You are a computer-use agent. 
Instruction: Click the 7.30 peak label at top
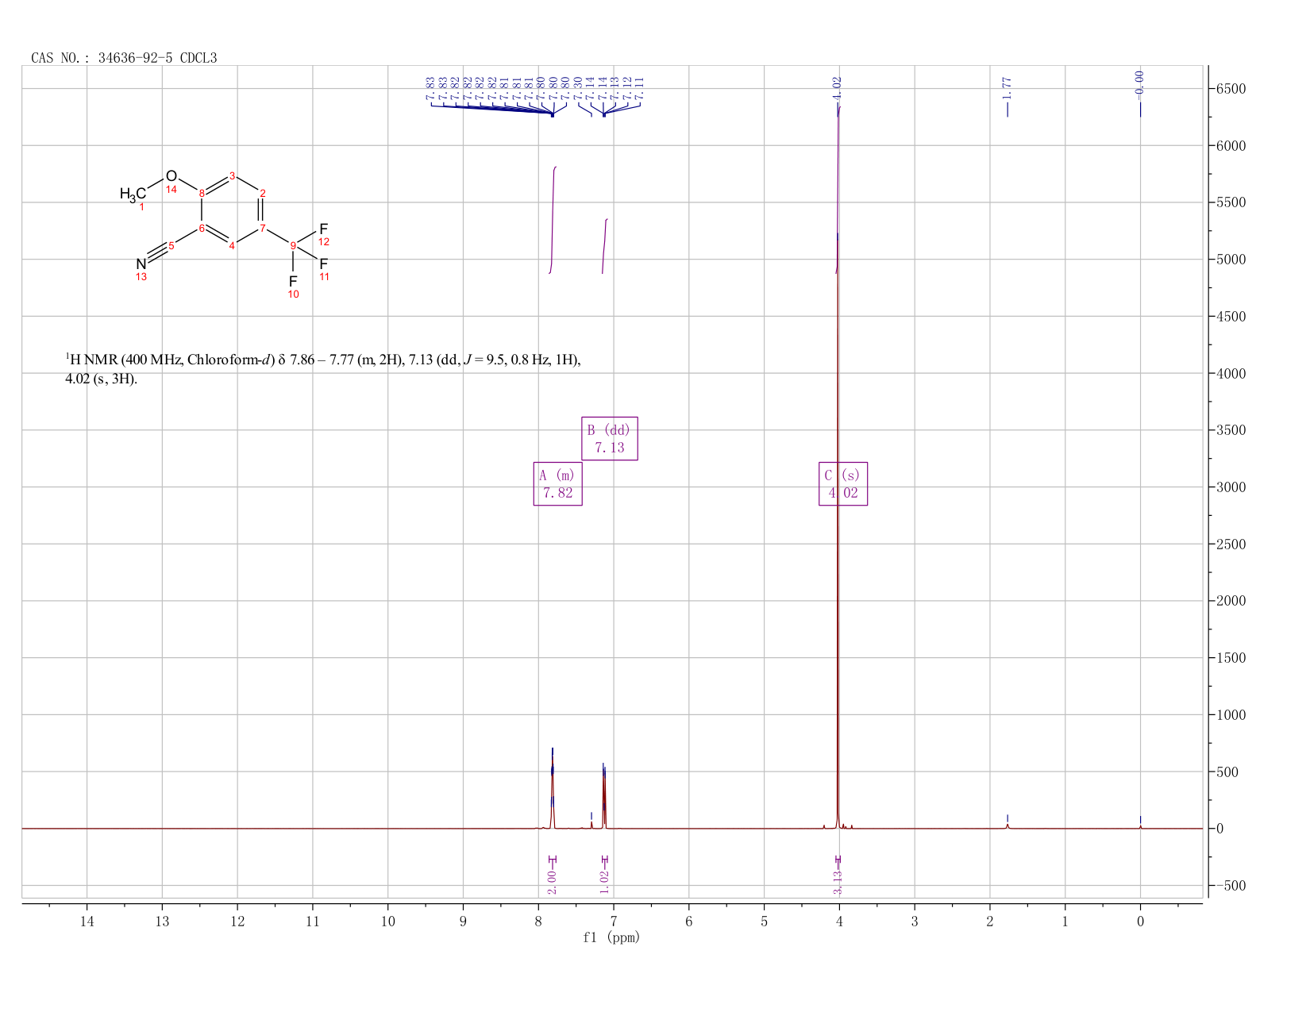click(578, 88)
